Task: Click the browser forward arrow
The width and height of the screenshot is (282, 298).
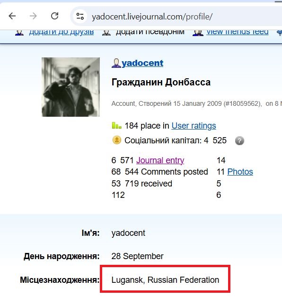Action: (x=33, y=16)
